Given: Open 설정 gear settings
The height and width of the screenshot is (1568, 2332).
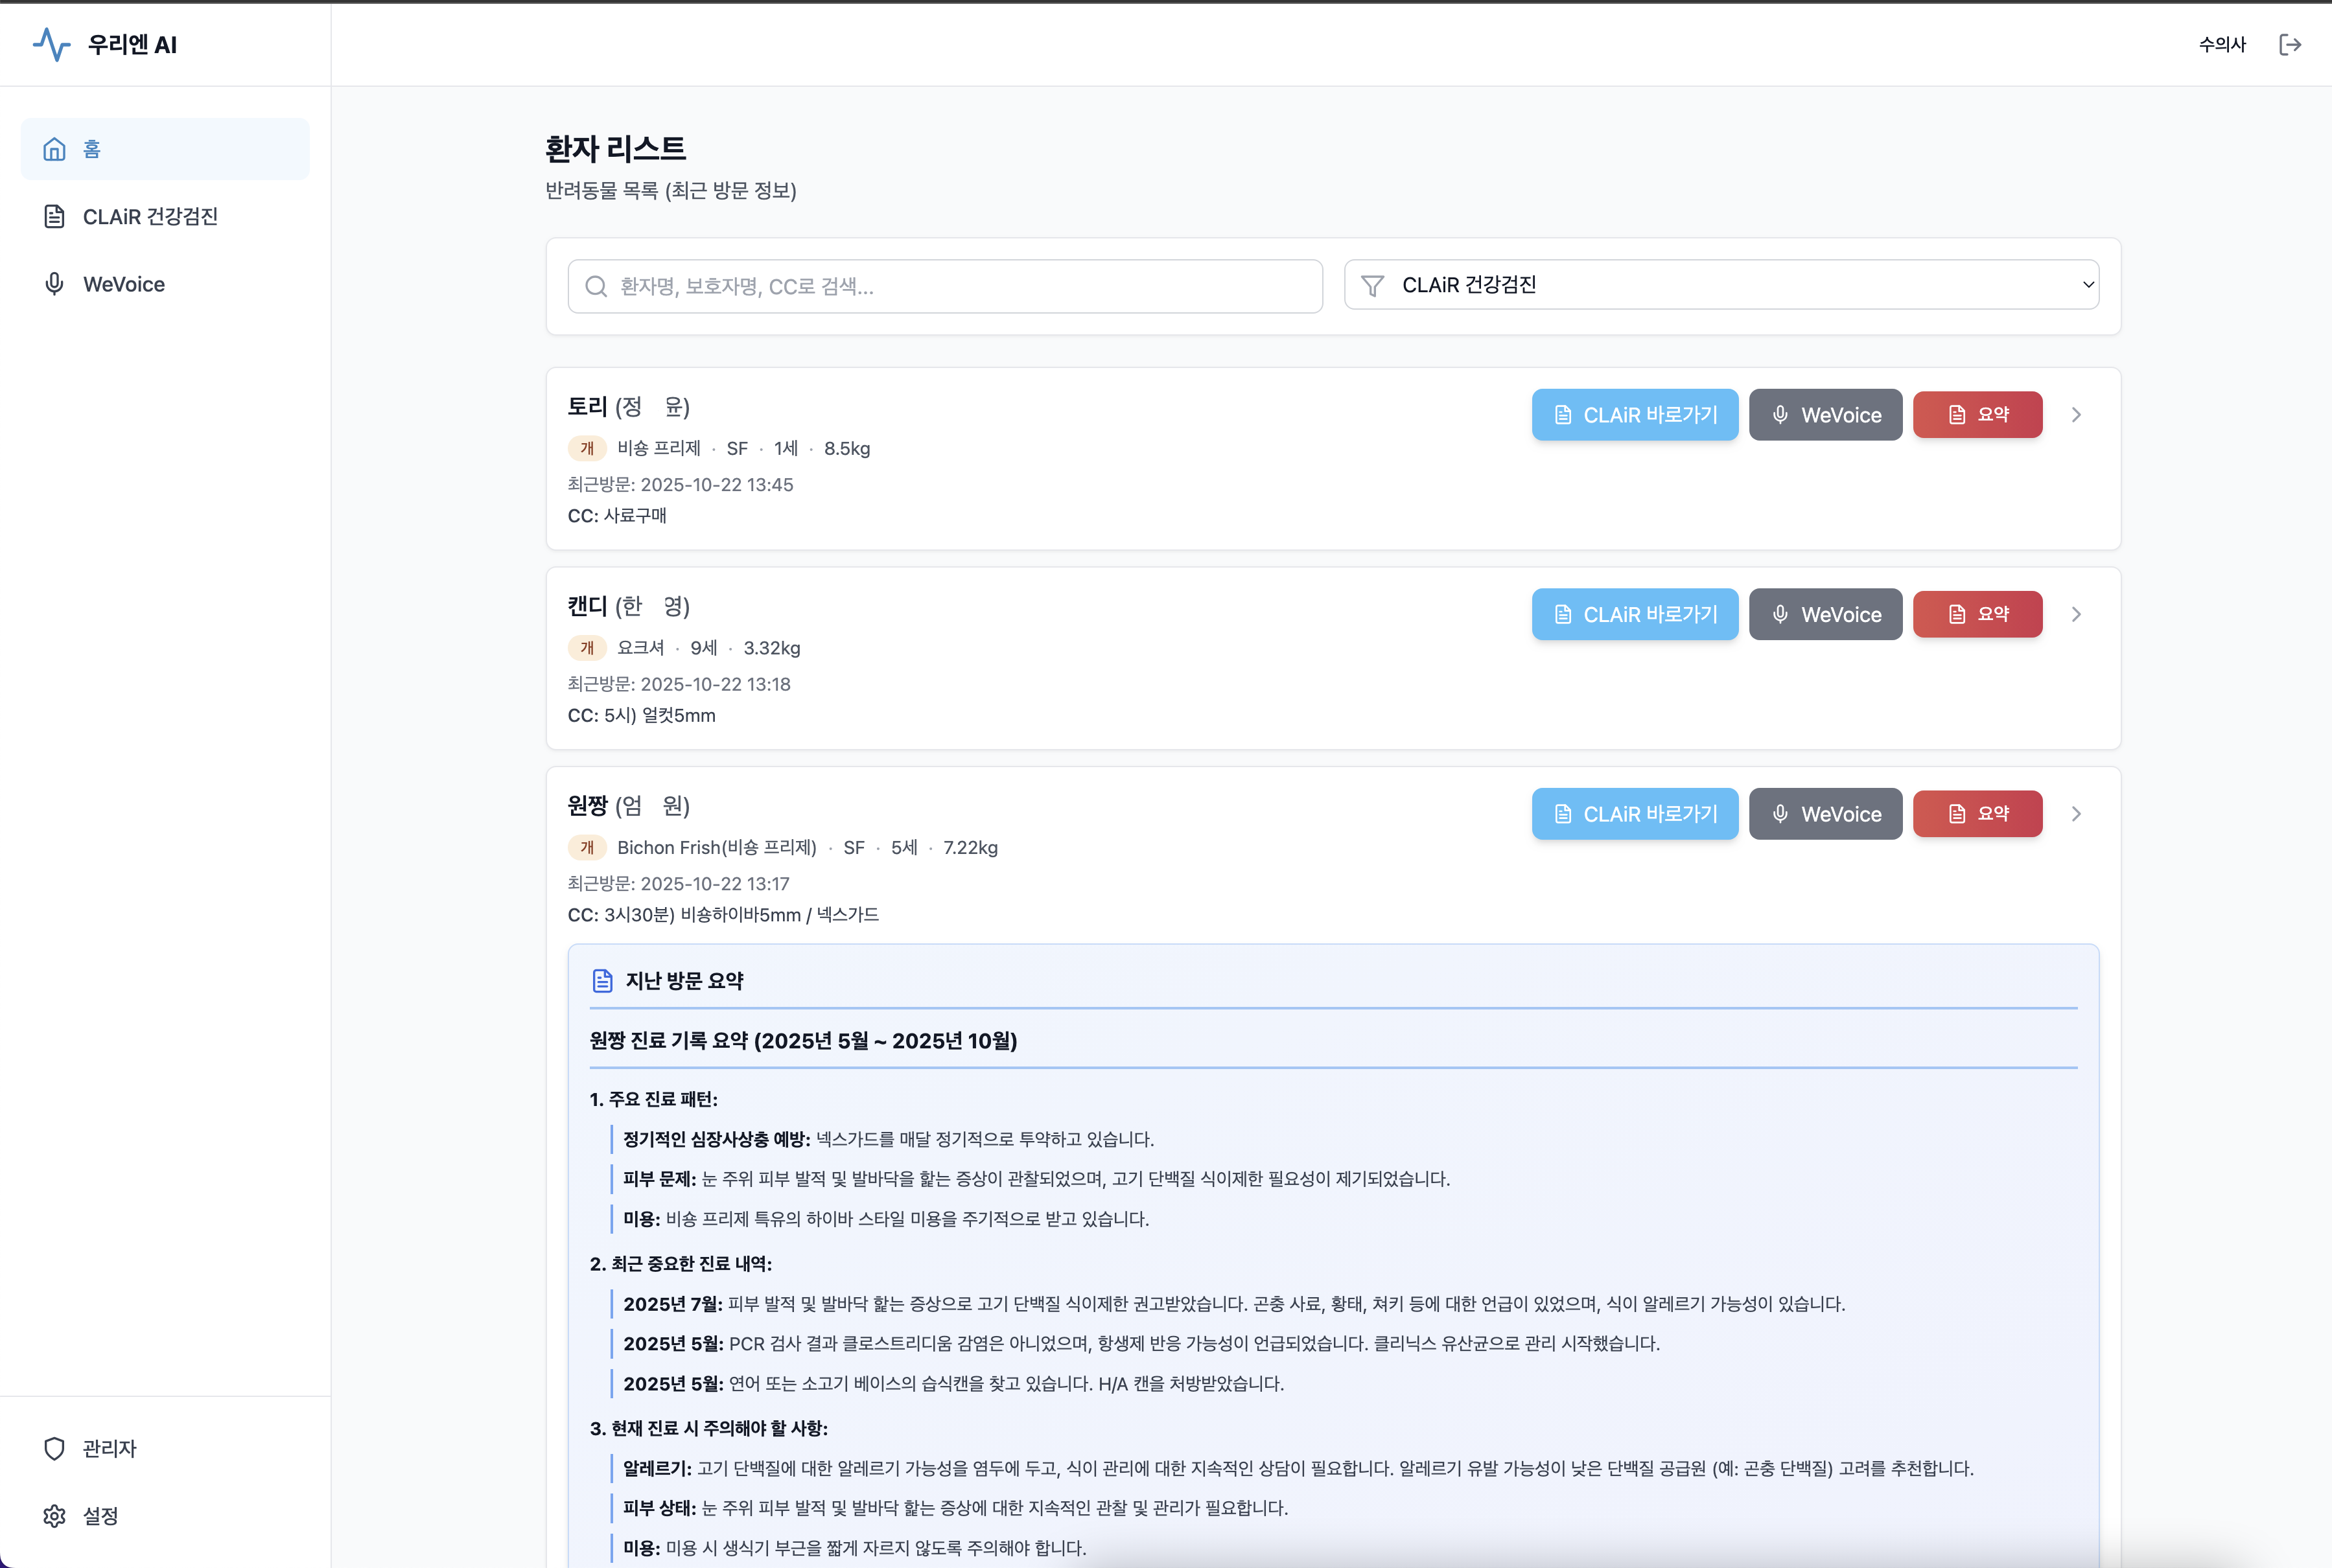Looking at the screenshot, I should (100, 1516).
